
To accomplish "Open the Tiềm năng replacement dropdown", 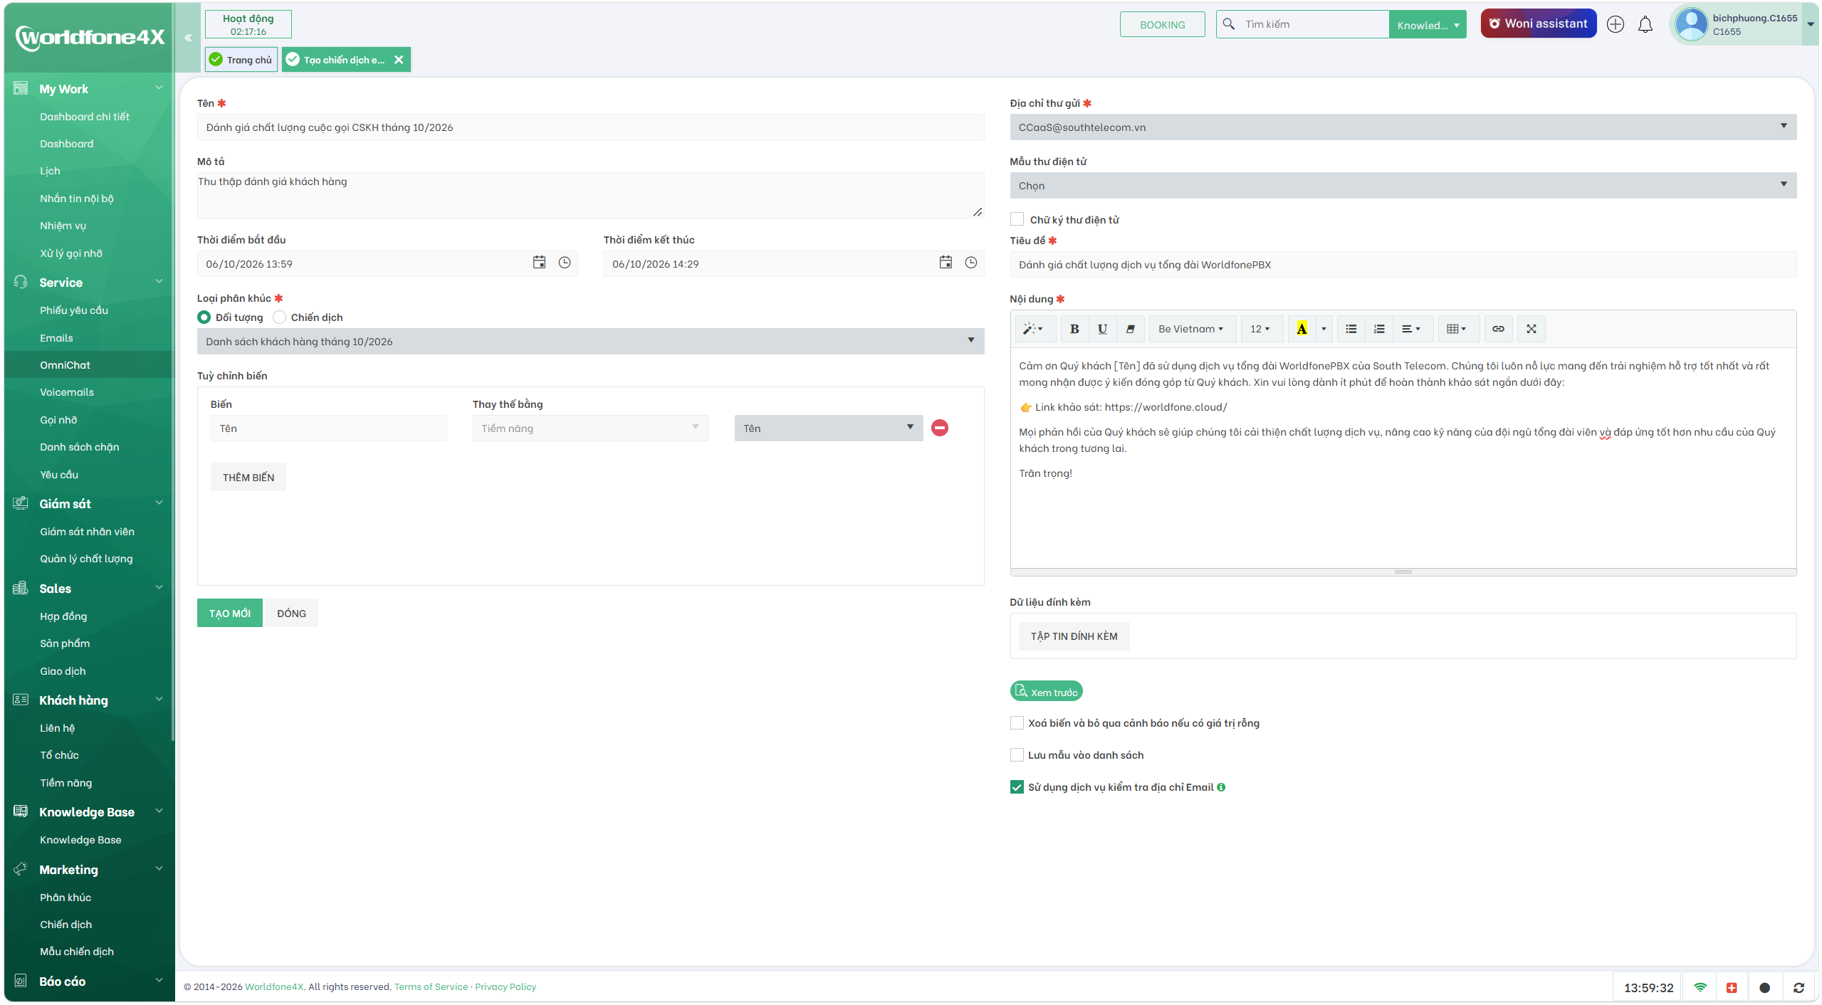I will 590,428.
